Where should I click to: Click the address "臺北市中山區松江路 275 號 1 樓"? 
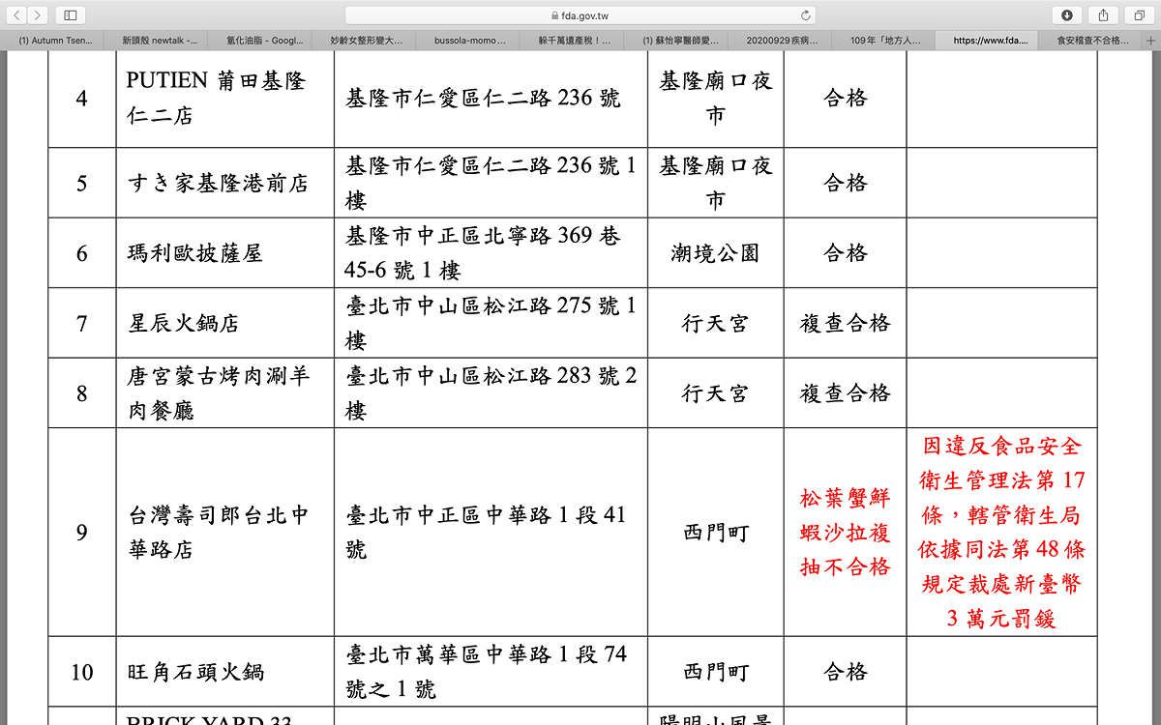tap(491, 323)
